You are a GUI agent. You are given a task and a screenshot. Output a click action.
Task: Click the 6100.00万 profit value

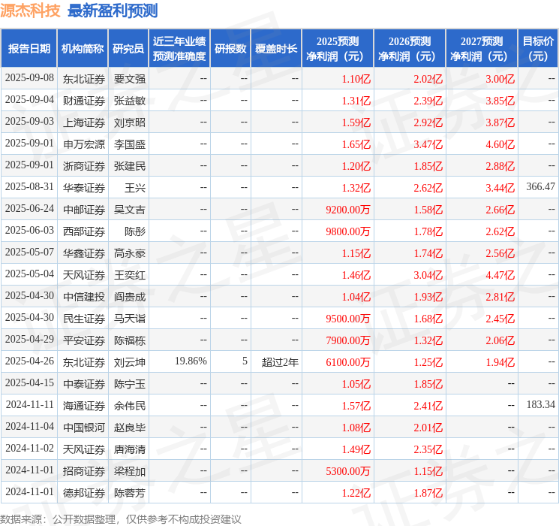(348, 362)
